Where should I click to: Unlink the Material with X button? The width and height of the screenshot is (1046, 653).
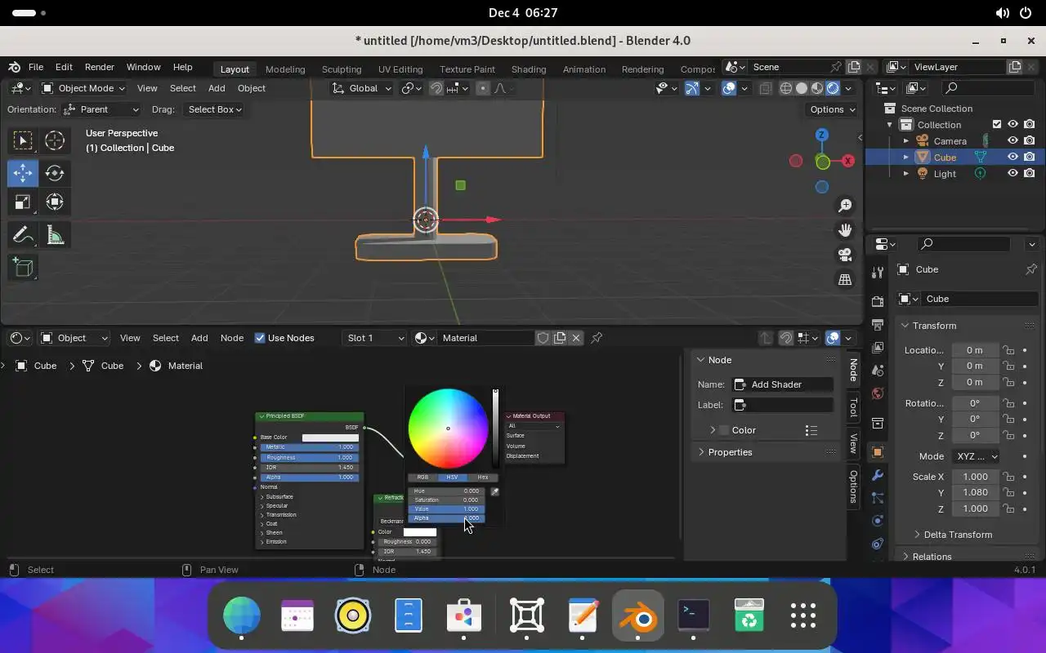tap(576, 338)
